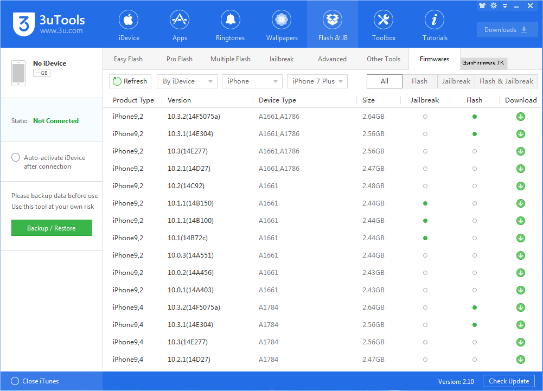Select the Flash filter toggle
Screen dimensions: 543x391
click(420, 81)
